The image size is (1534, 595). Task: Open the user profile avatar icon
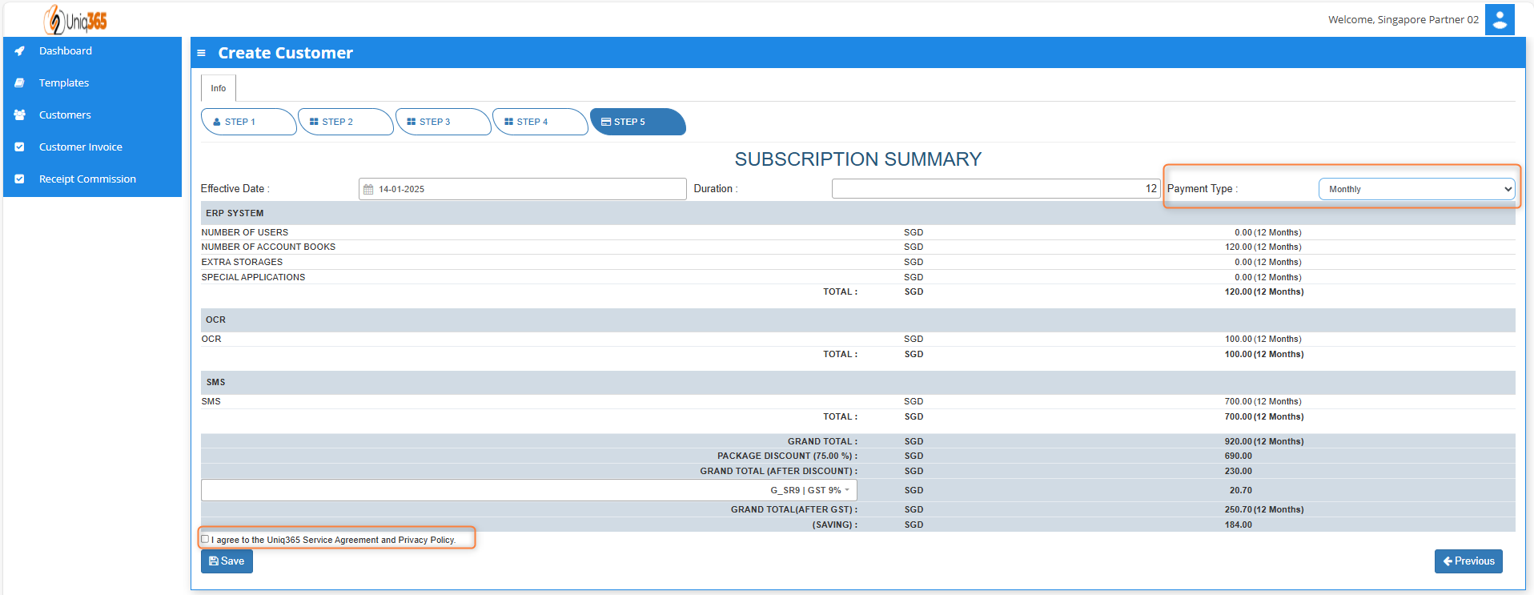pos(1499,20)
